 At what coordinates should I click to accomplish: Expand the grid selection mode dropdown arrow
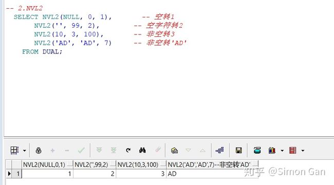[x=25, y=151]
